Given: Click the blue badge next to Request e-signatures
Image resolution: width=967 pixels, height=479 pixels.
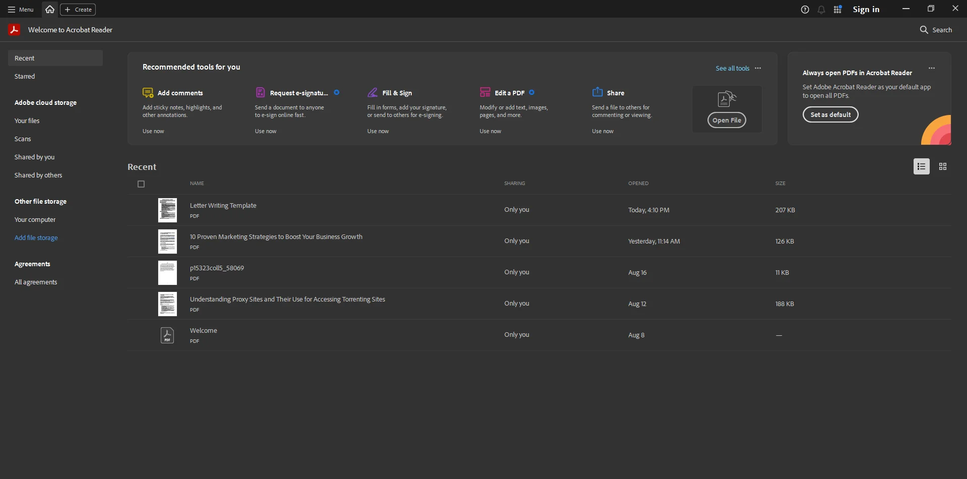Looking at the screenshot, I should tap(337, 92).
